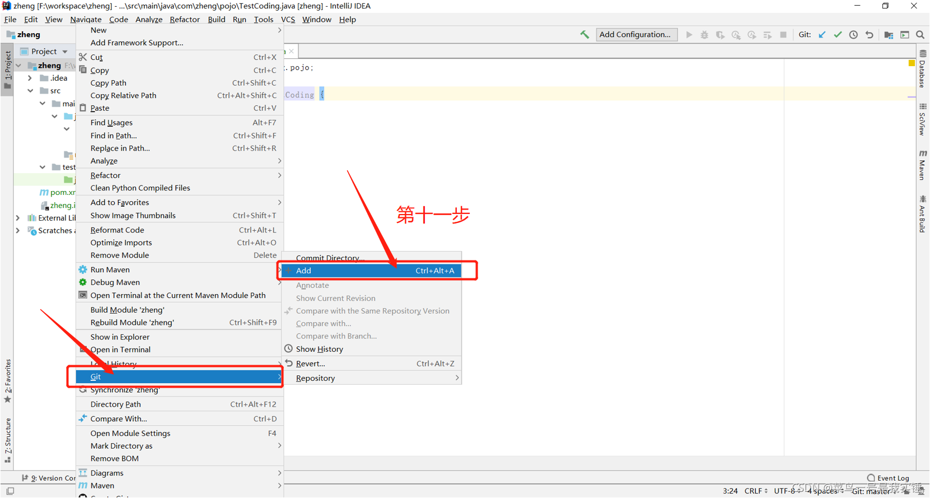Click CRLF line separator in status bar
The height and width of the screenshot is (498, 930).
(756, 491)
